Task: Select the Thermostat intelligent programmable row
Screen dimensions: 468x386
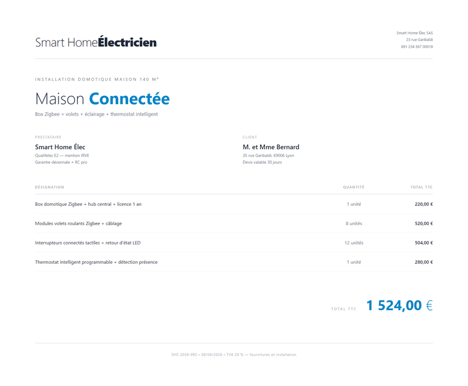Action: point(234,262)
